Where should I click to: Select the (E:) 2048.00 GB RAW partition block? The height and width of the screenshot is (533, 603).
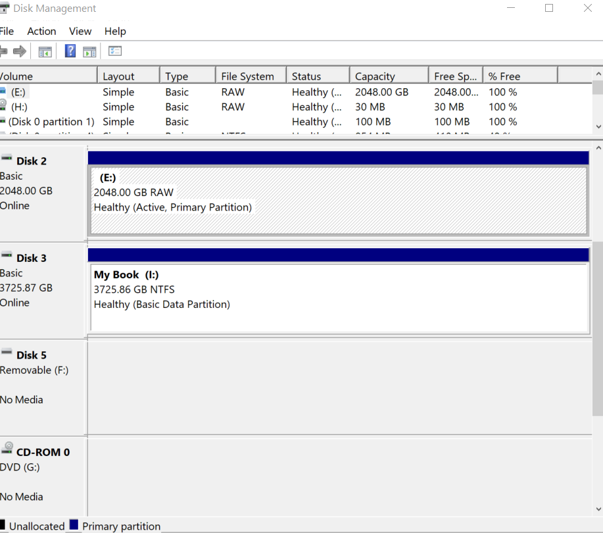pyautogui.click(x=338, y=201)
